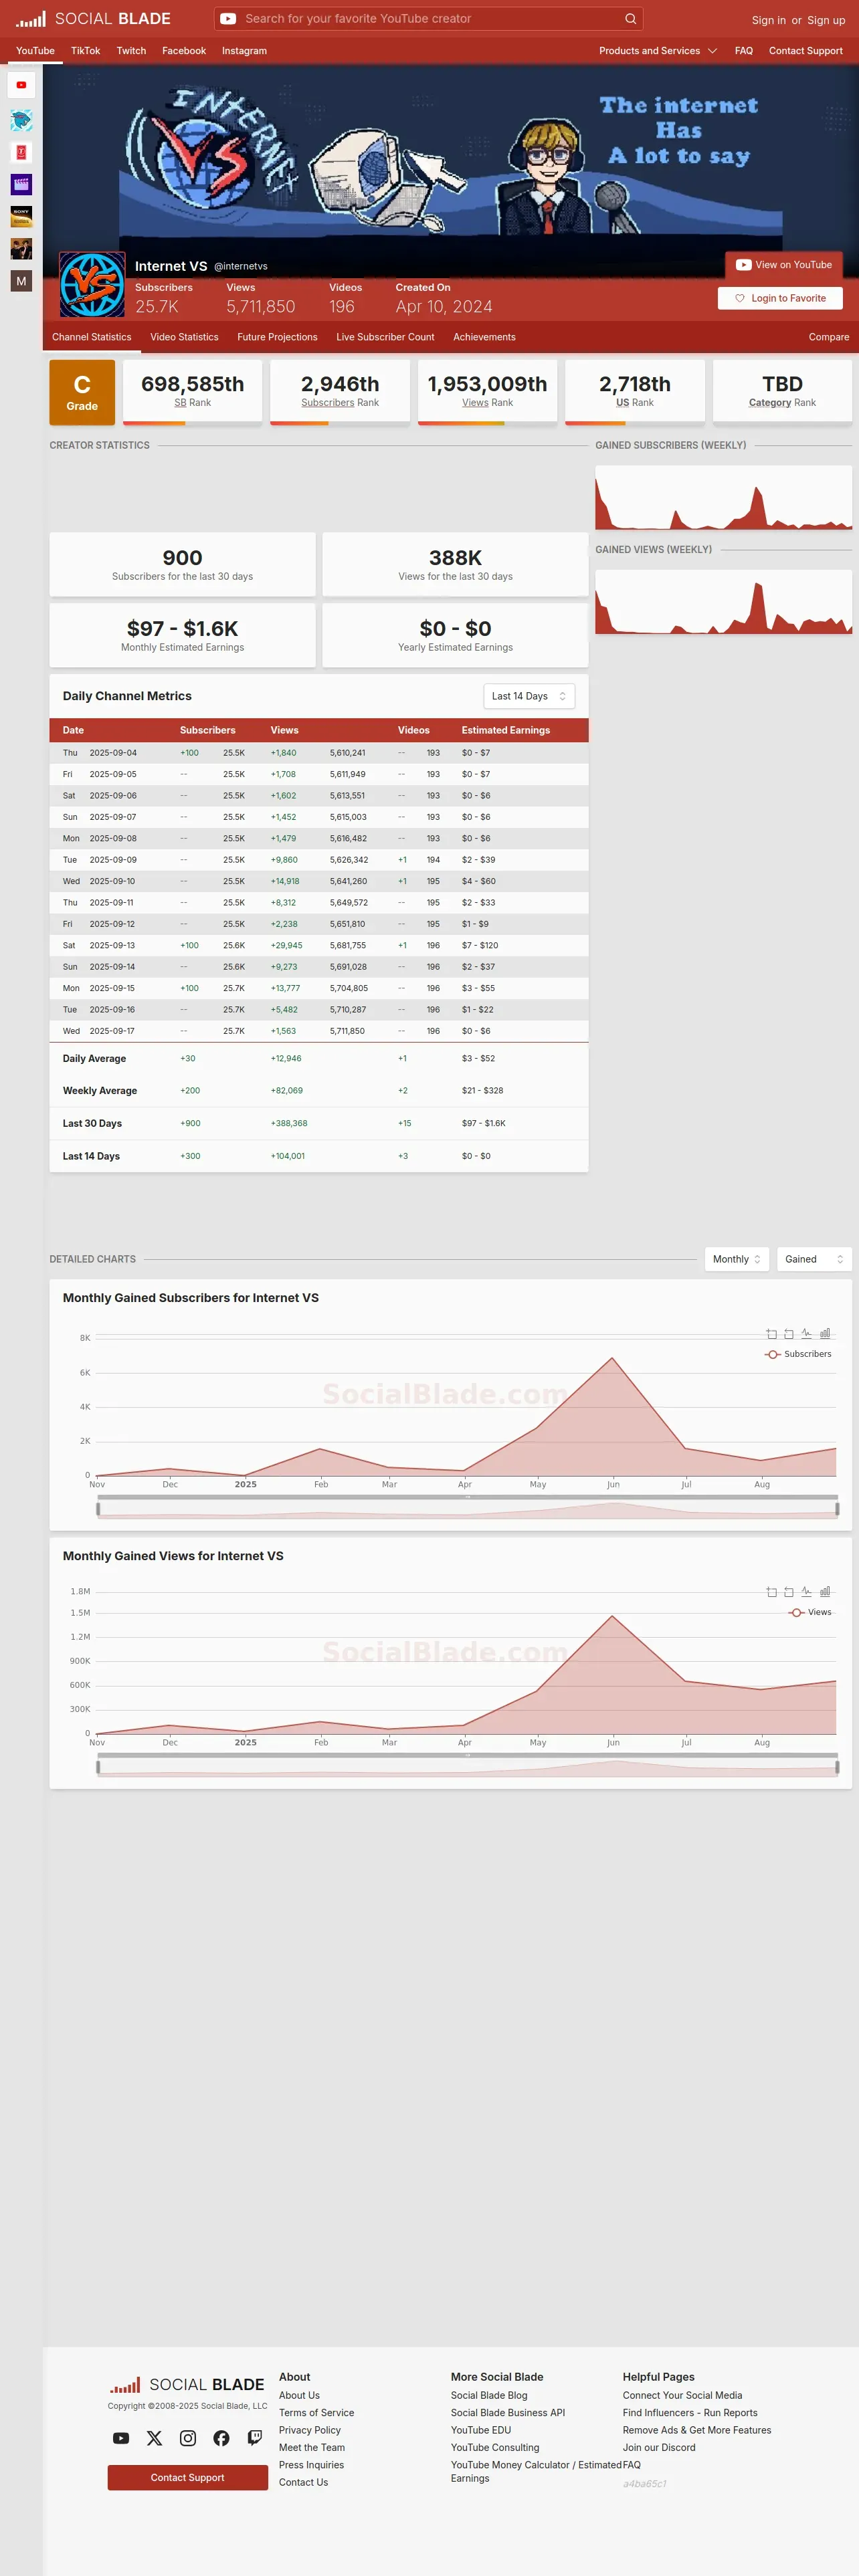Click the 2,946th Subscribers Rank card

click(x=340, y=391)
